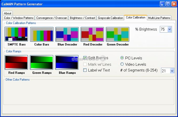
Task: Click the Red Decoder label text
Action: (x=93, y=44)
